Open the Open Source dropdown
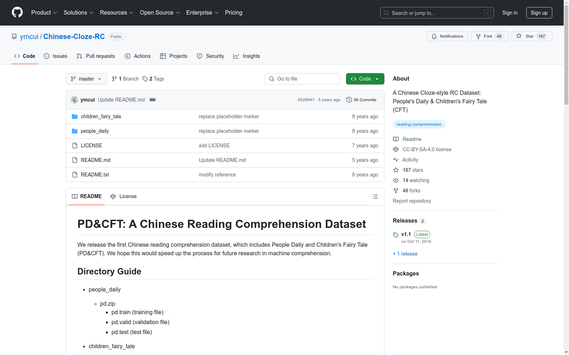 click(x=160, y=12)
